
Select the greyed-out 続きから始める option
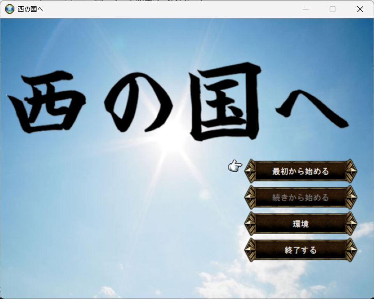pos(300,198)
